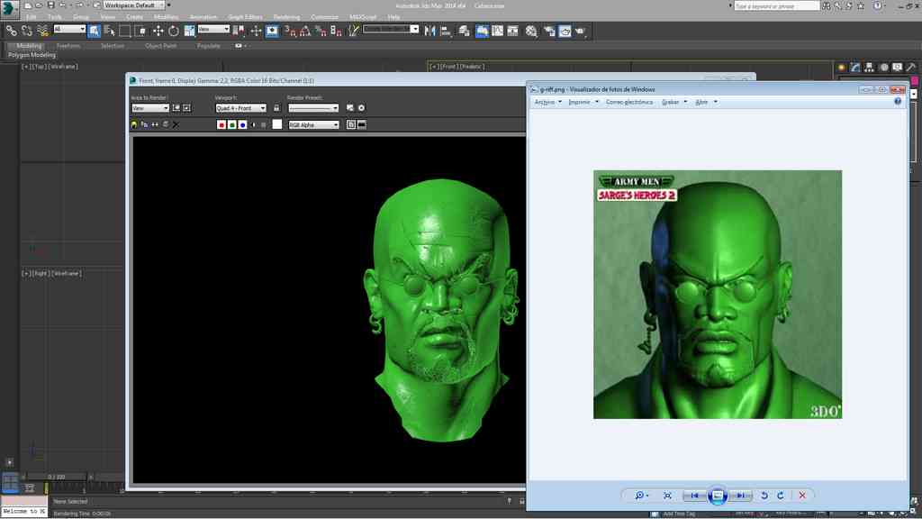922x519 pixels.
Task: Select the Move transform tool in toolbar
Action: (x=158, y=31)
